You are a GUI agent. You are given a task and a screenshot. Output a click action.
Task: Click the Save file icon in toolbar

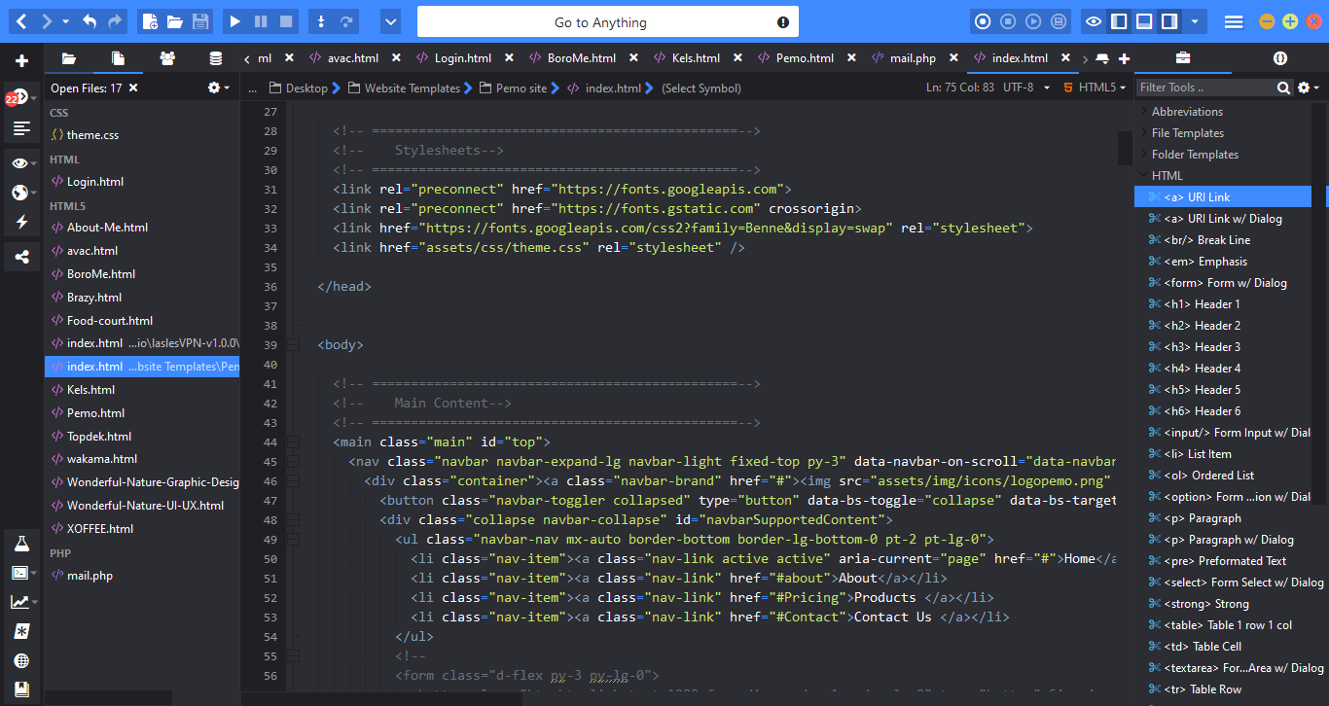200,21
